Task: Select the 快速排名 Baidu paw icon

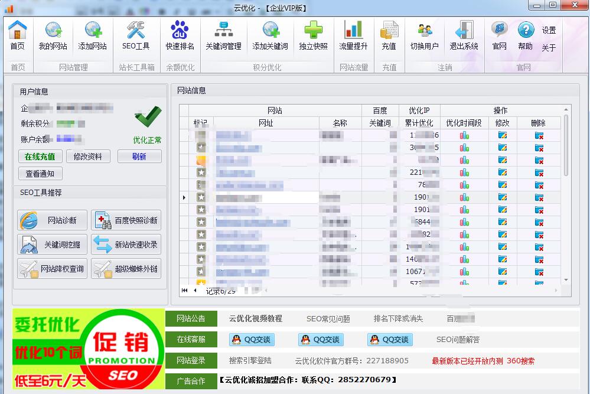Action: (180, 36)
